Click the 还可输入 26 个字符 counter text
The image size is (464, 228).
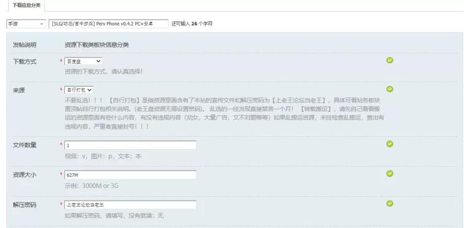click(192, 24)
